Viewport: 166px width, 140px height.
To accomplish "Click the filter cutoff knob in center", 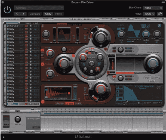I will coord(83,57).
